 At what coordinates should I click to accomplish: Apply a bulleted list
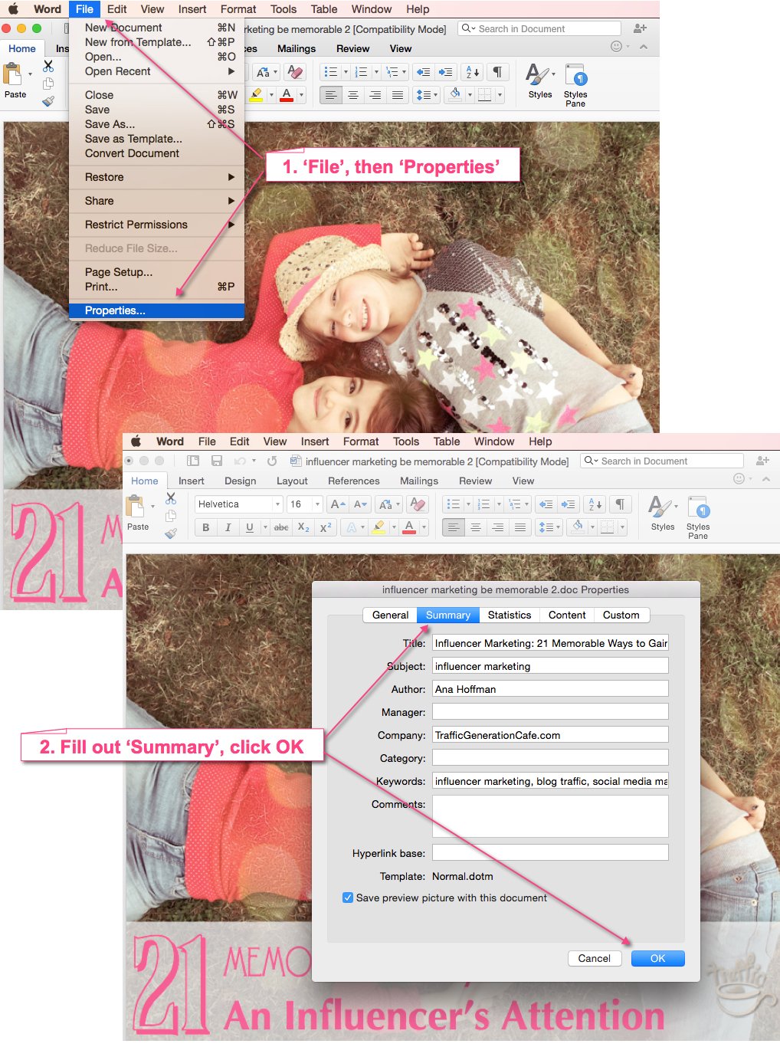pyautogui.click(x=455, y=504)
